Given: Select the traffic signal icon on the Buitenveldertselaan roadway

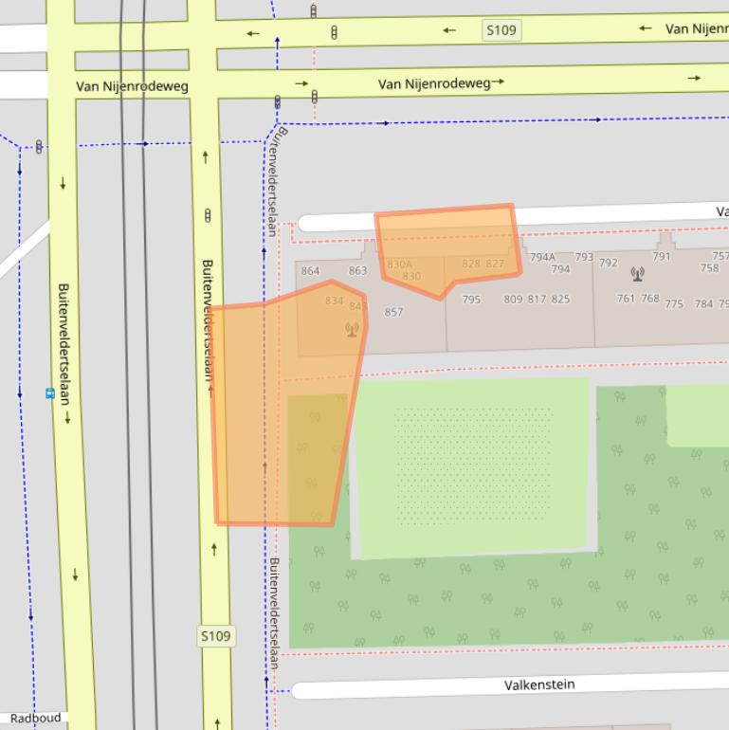Looking at the screenshot, I should point(208,216).
